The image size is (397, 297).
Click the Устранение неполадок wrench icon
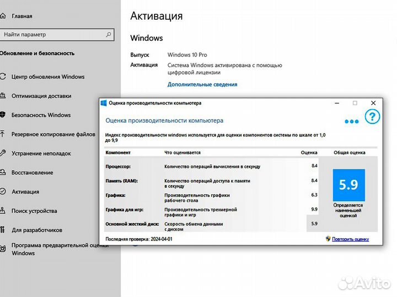(3, 153)
